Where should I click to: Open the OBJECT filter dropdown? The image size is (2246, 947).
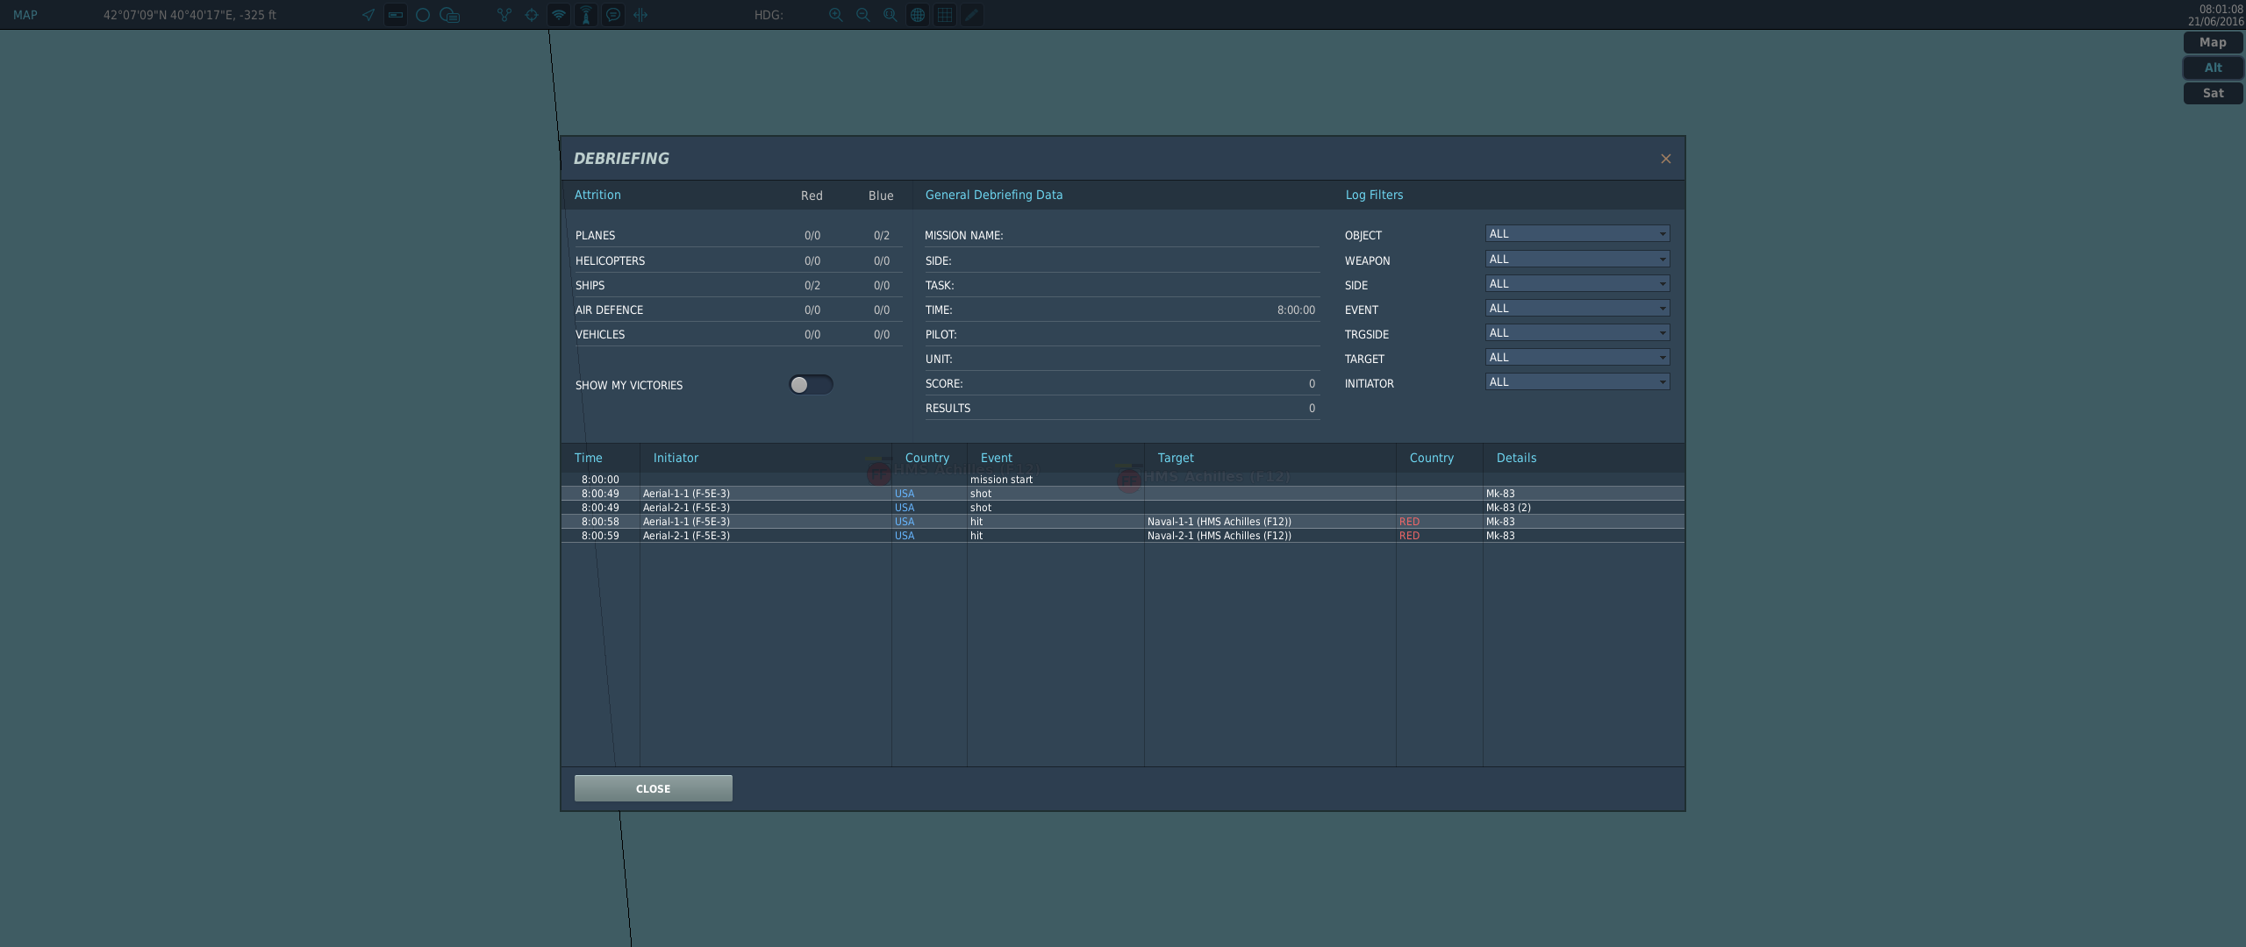click(x=1577, y=234)
